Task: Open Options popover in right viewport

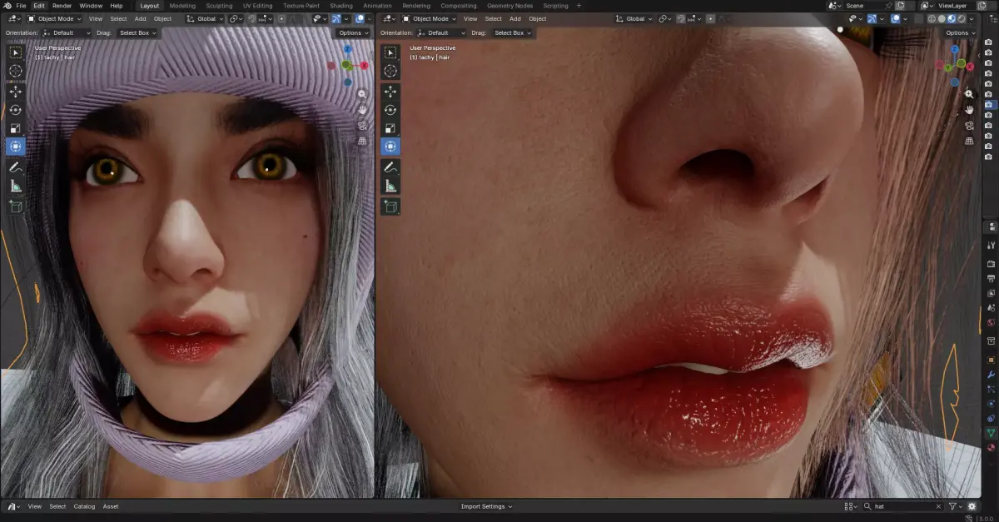Action: (960, 32)
